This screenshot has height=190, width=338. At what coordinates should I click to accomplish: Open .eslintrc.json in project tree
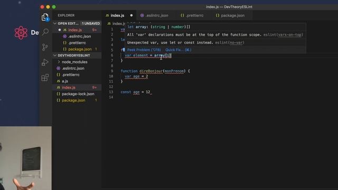77,69
